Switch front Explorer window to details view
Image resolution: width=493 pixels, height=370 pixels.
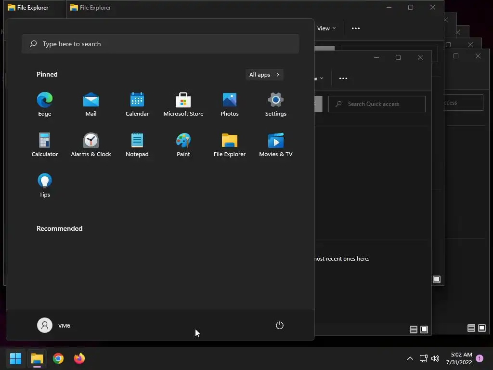click(x=414, y=330)
